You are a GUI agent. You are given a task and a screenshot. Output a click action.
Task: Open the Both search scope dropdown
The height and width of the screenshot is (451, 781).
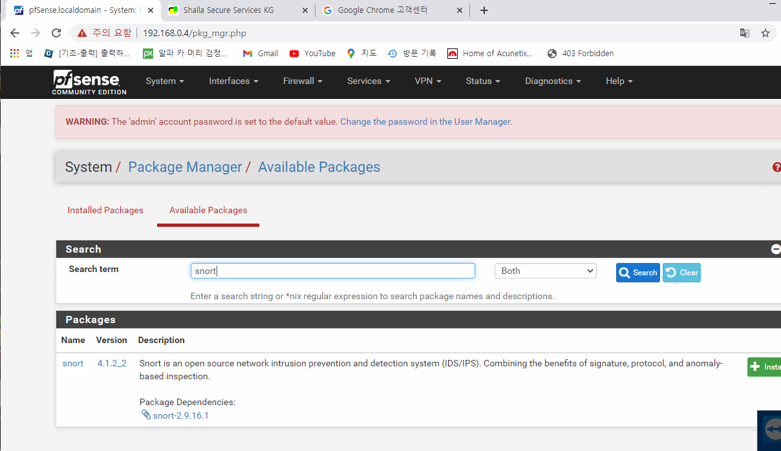point(546,271)
